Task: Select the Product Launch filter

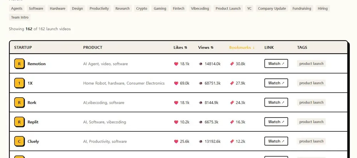Action: [x=228, y=9]
